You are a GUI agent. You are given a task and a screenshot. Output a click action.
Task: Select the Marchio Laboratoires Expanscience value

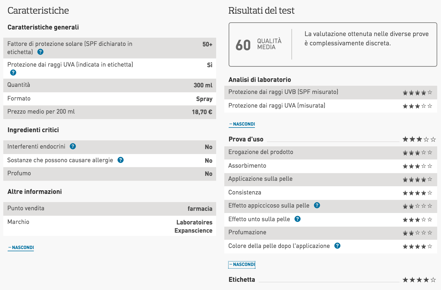click(x=193, y=226)
